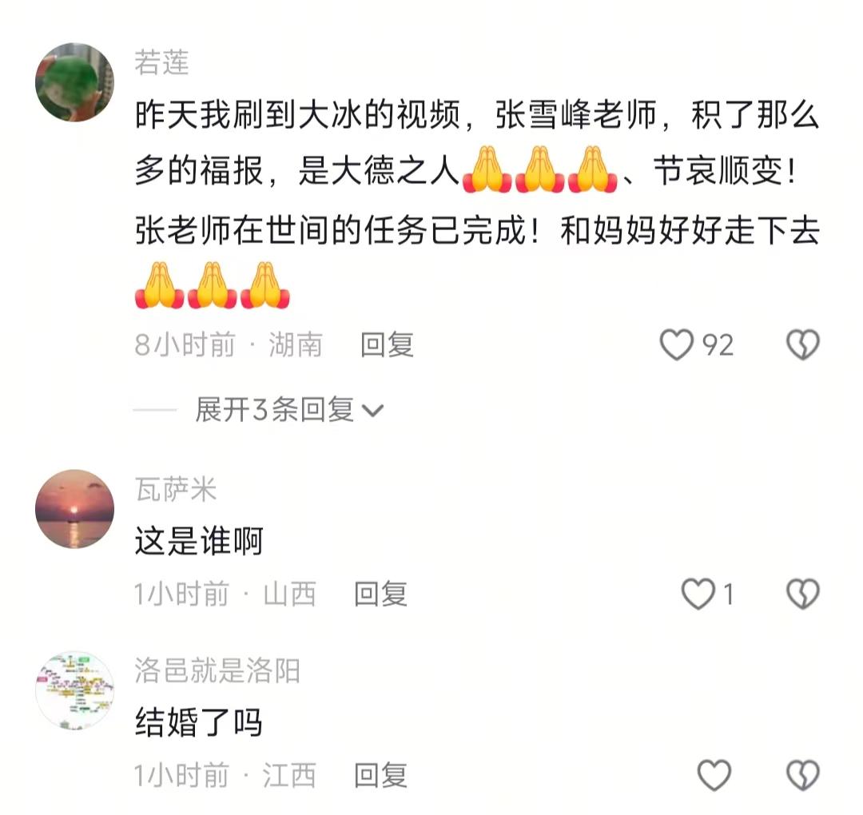863x815 pixels.
Task: Select the comment text '这是谁啊'
Action: point(199,541)
